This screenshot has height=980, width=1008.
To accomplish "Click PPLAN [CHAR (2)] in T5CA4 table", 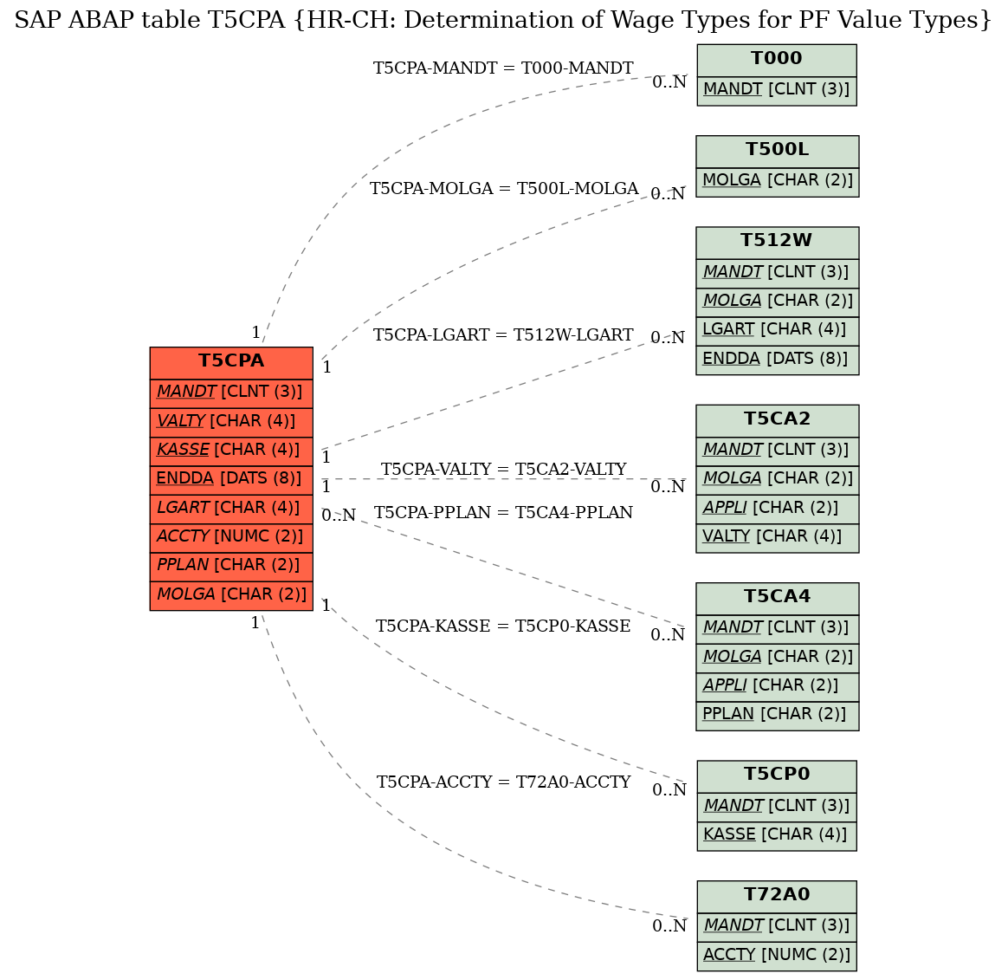I will point(777,716).
